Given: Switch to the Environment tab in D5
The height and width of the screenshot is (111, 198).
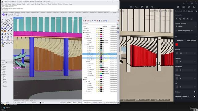Looking at the screenshot, I should (179, 11).
